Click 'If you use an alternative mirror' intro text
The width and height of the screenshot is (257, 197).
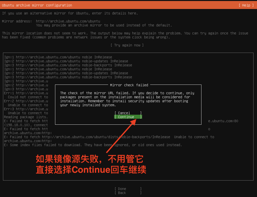70,13
